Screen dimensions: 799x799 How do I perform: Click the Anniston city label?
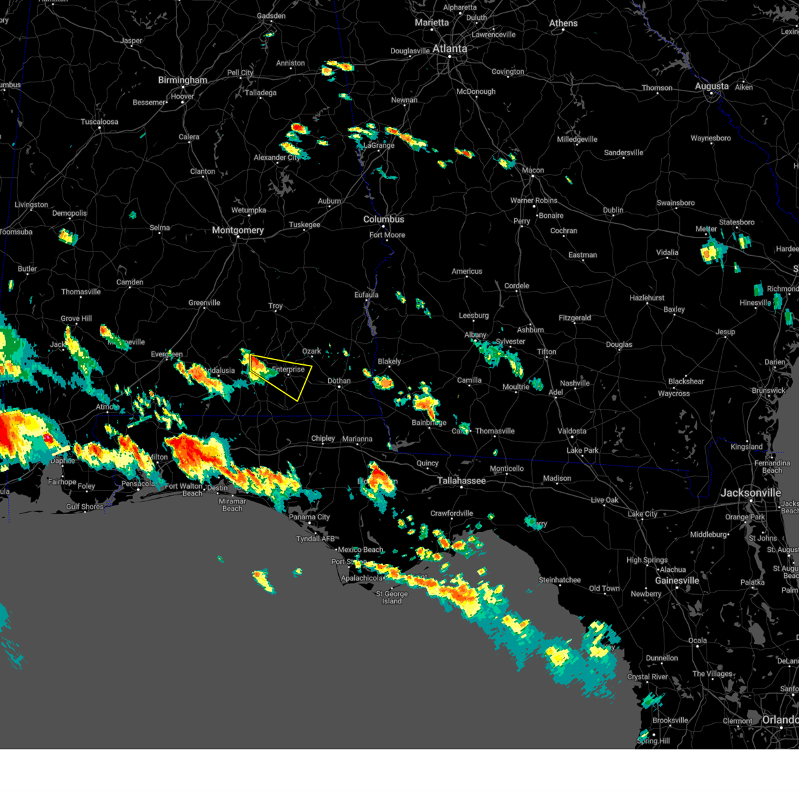[291, 63]
